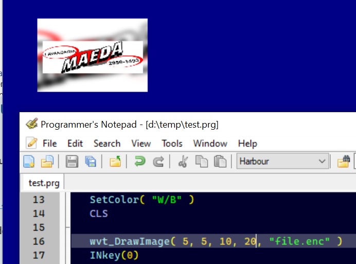
Task: Click the INkey(0) call on line 17
Action: coord(114,255)
